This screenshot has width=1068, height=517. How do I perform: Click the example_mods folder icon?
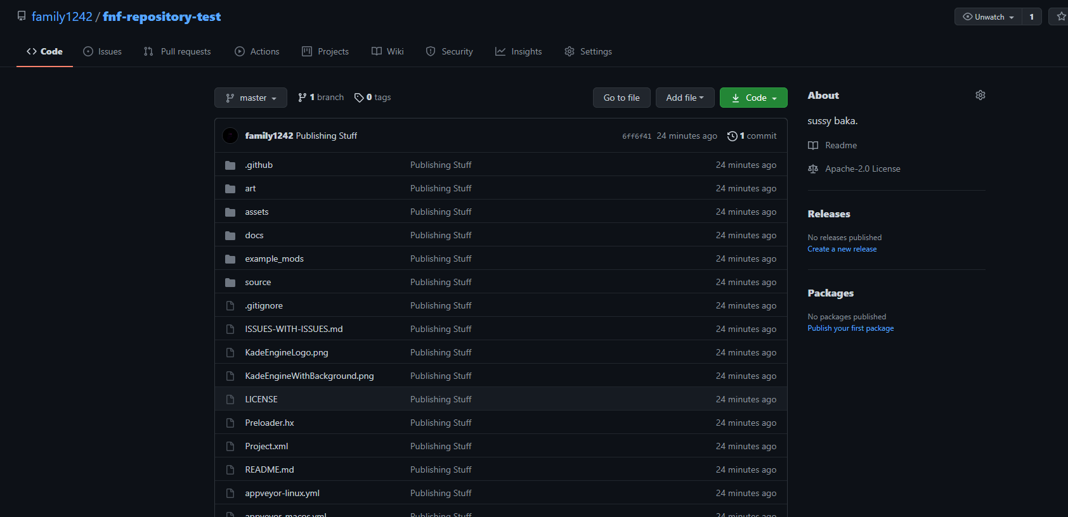[x=230, y=259]
